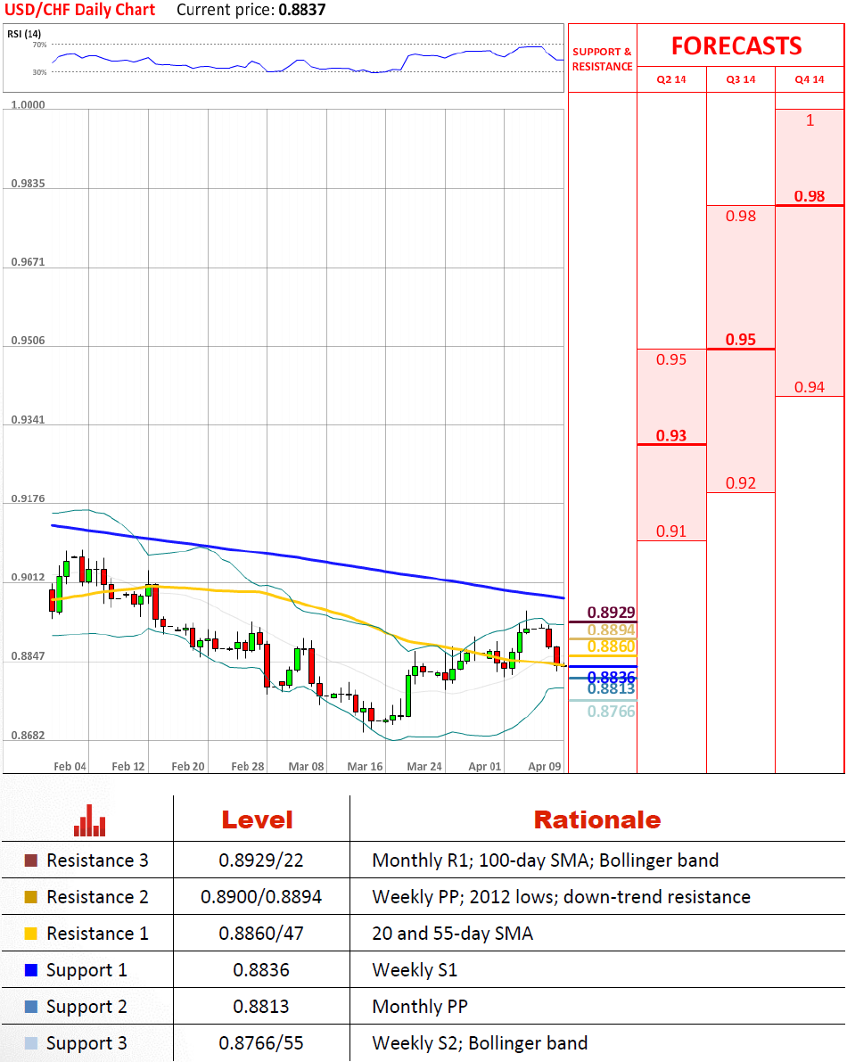Click the RSI (14) label

click(x=24, y=34)
